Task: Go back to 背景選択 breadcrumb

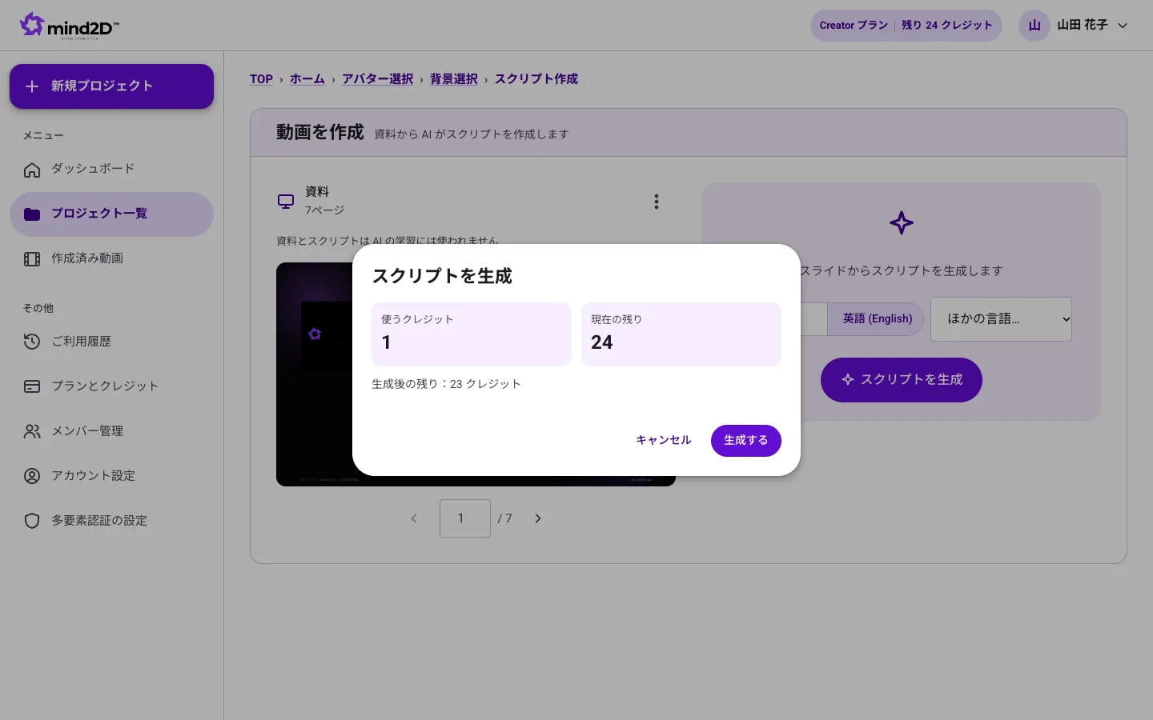Action: click(x=454, y=79)
